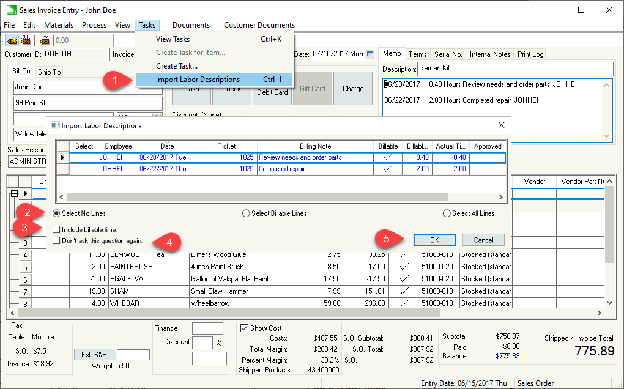The image size is (624, 389).
Task: Click the Charge payment button
Action: pos(353,89)
